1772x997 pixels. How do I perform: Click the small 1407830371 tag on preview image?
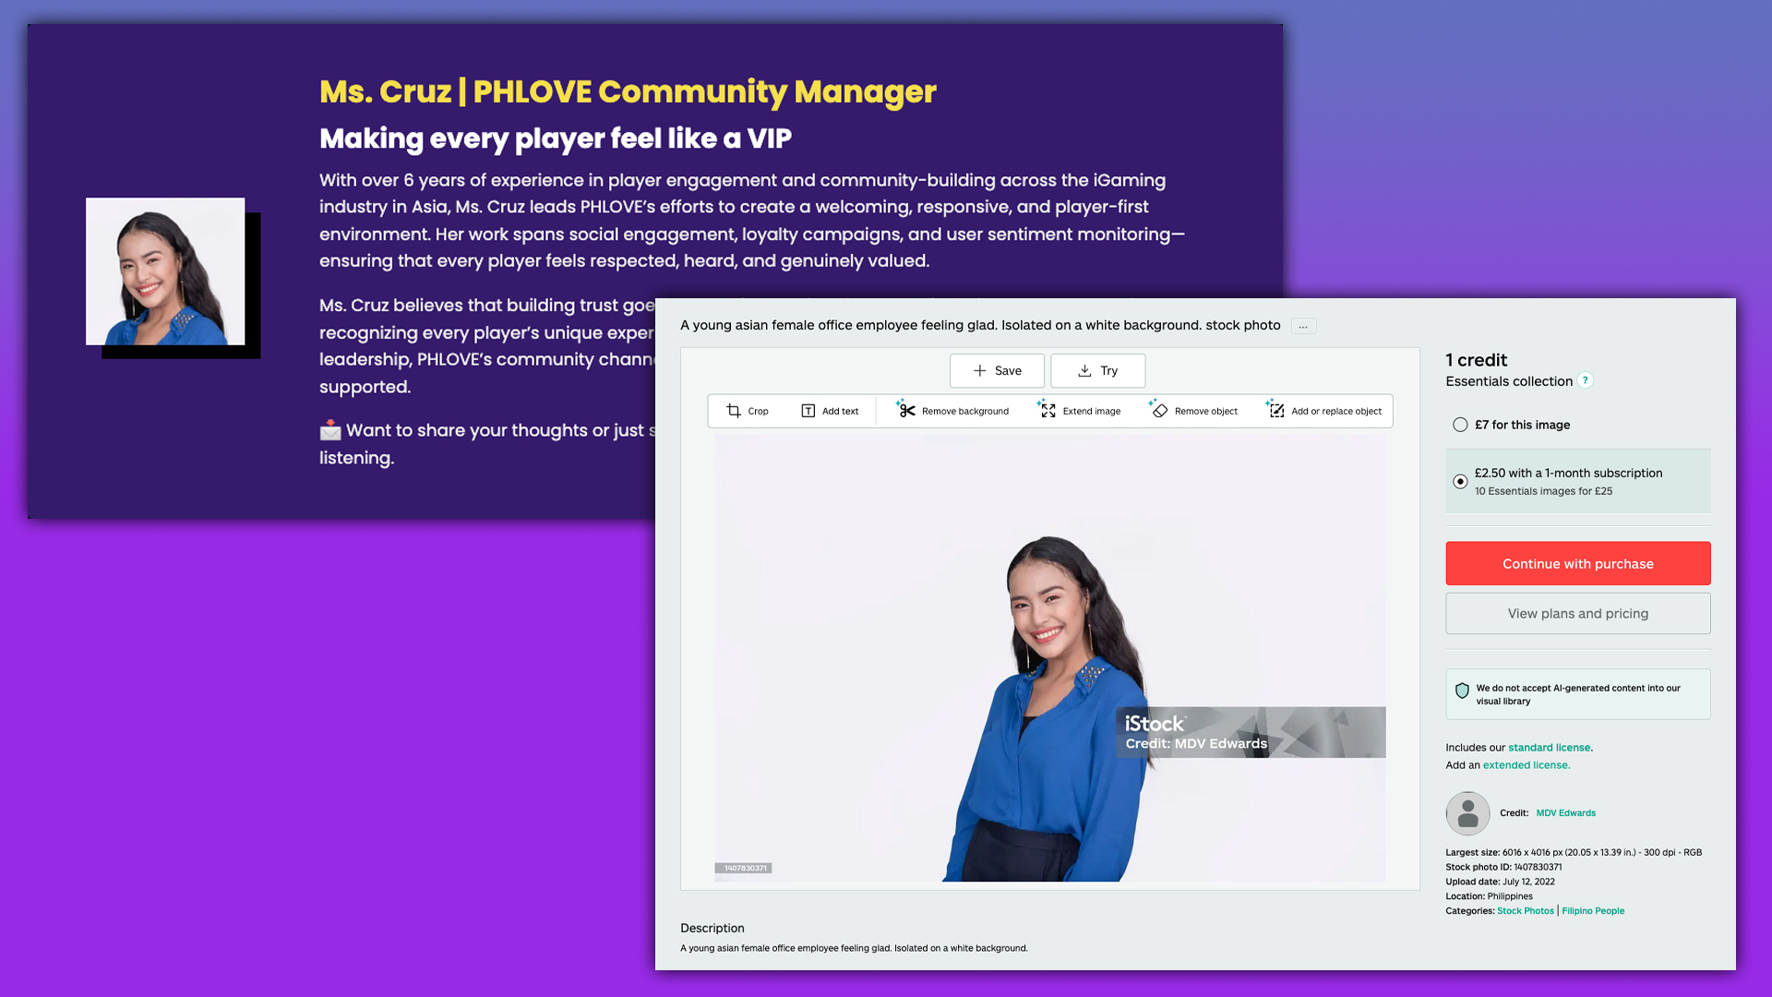point(744,868)
